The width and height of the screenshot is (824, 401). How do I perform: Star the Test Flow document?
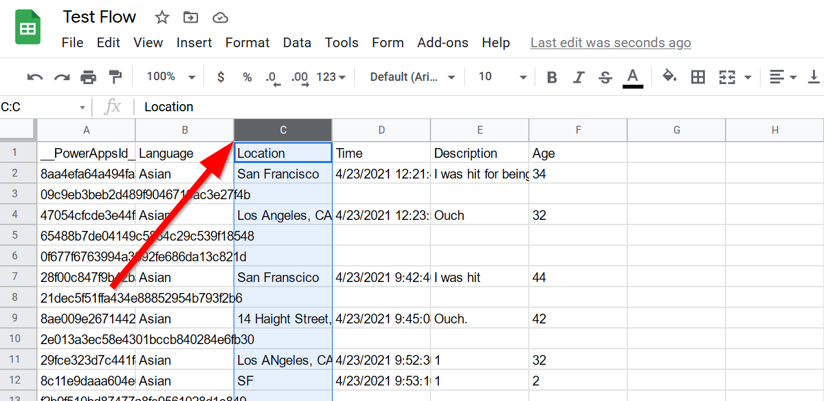tap(162, 17)
